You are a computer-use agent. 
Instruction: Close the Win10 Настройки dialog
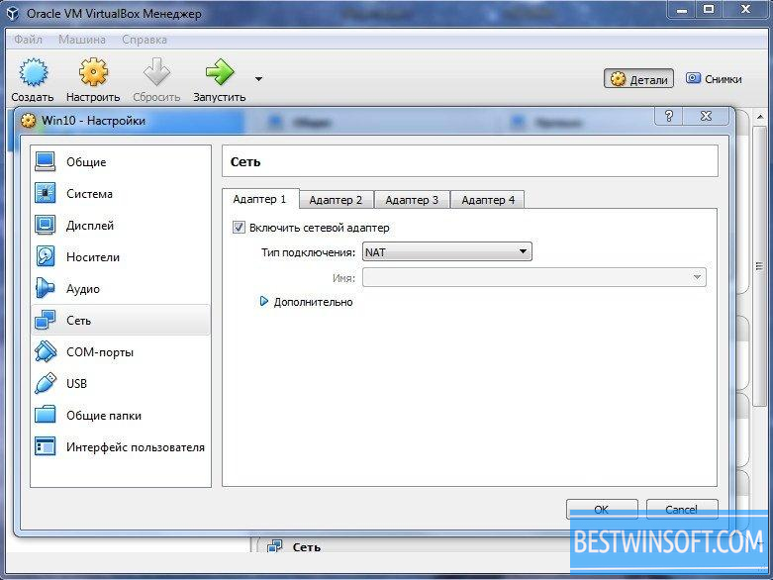(x=706, y=116)
